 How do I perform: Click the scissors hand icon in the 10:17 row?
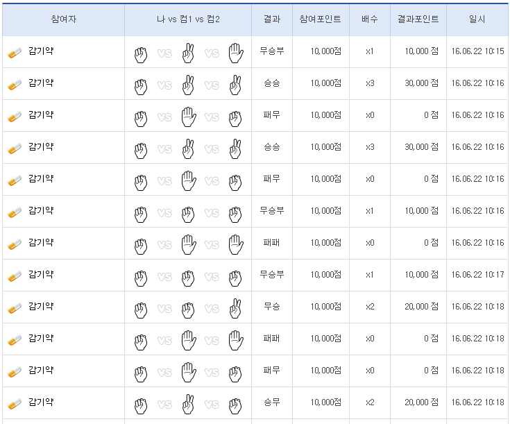tap(188, 275)
